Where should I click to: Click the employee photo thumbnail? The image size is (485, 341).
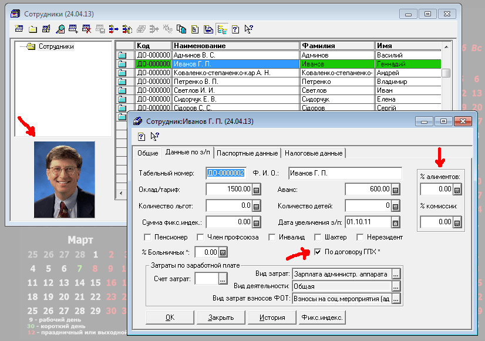pyautogui.click(x=65, y=180)
